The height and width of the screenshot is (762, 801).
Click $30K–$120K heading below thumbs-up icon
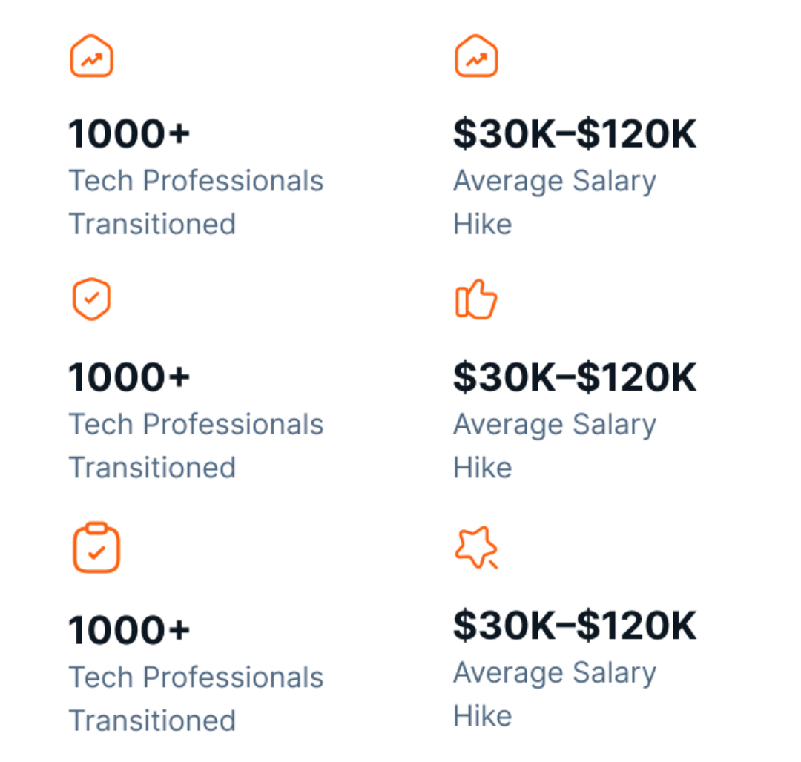[575, 377]
